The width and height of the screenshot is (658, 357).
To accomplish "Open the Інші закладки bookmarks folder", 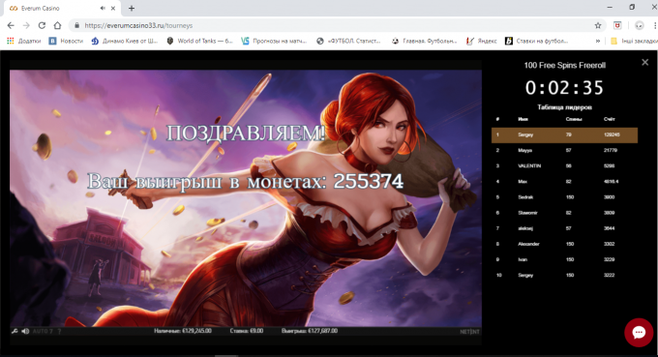I will [634, 41].
